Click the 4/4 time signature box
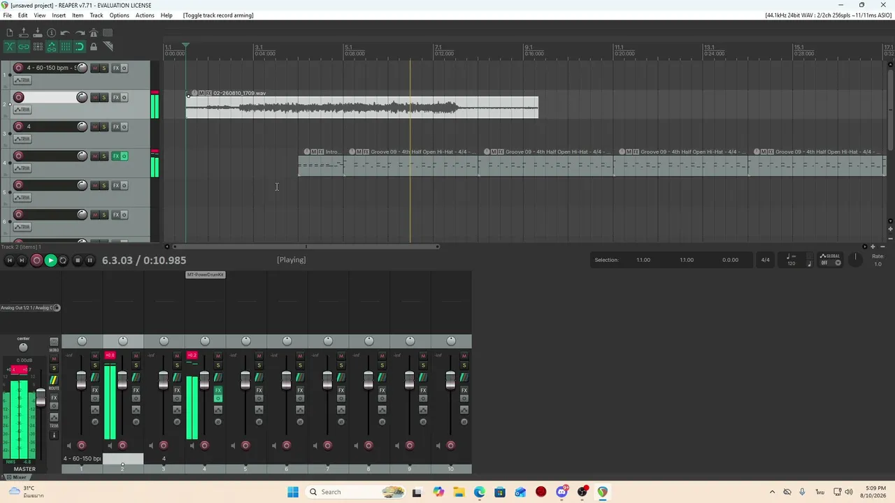The height and width of the screenshot is (503, 895). tap(765, 260)
